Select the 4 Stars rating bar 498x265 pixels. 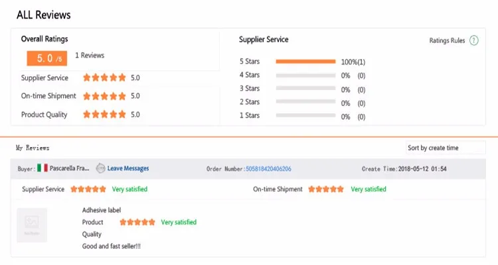click(305, 76)
